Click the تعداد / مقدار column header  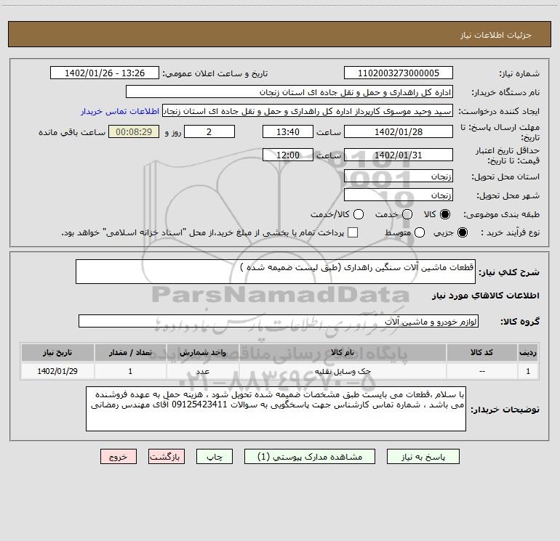pyautogui.click(x=130, y=352)
